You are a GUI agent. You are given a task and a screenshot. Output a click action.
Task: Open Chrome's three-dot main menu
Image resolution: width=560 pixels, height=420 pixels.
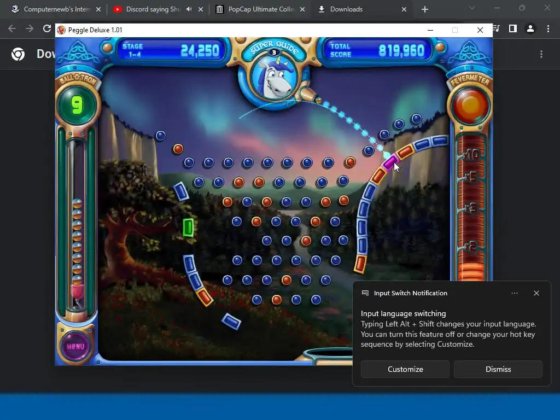[x=548, y=28]
